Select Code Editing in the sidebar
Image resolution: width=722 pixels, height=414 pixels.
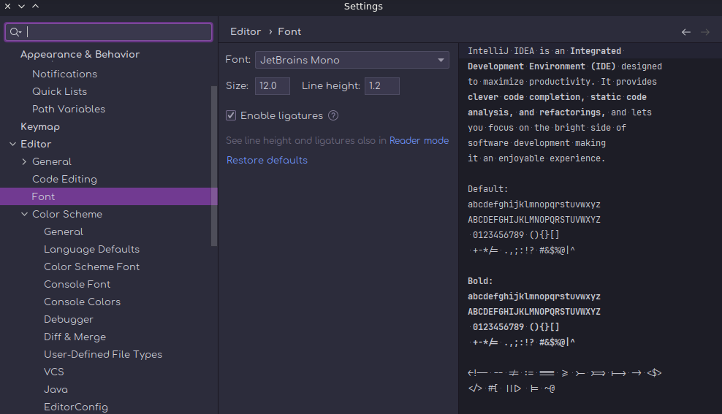coord(64,179)
